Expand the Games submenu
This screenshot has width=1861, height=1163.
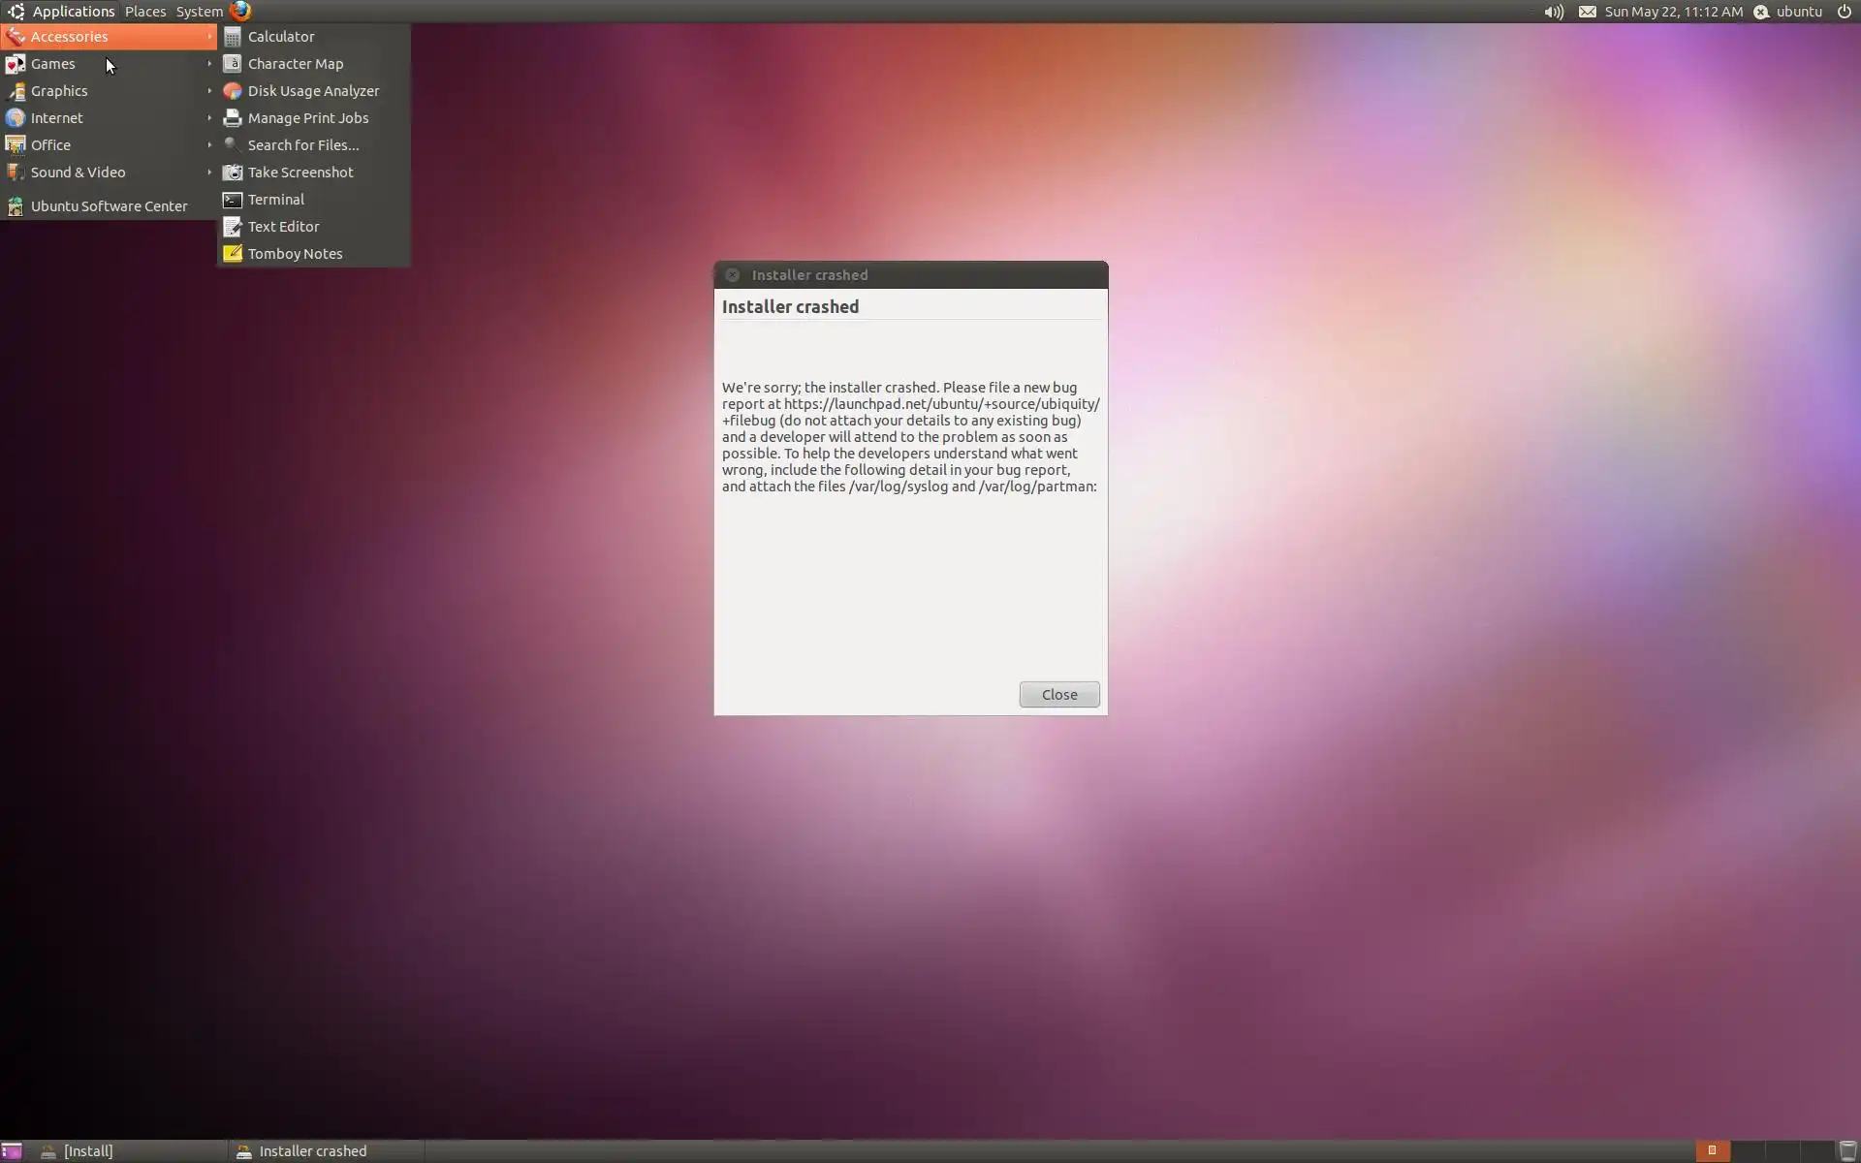[53, 64]
